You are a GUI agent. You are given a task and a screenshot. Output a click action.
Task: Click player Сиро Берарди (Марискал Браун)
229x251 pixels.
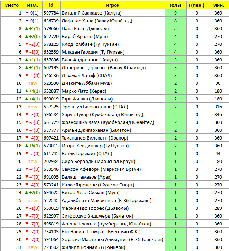click(98, 162)
